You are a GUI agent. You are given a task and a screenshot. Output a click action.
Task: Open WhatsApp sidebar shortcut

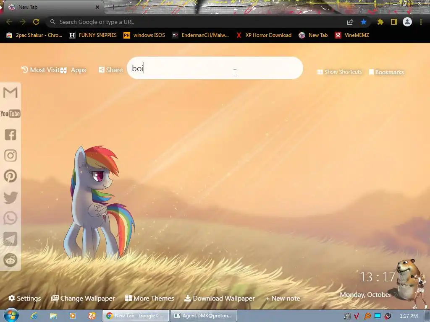pyautogui.click(x=10, y=218)
